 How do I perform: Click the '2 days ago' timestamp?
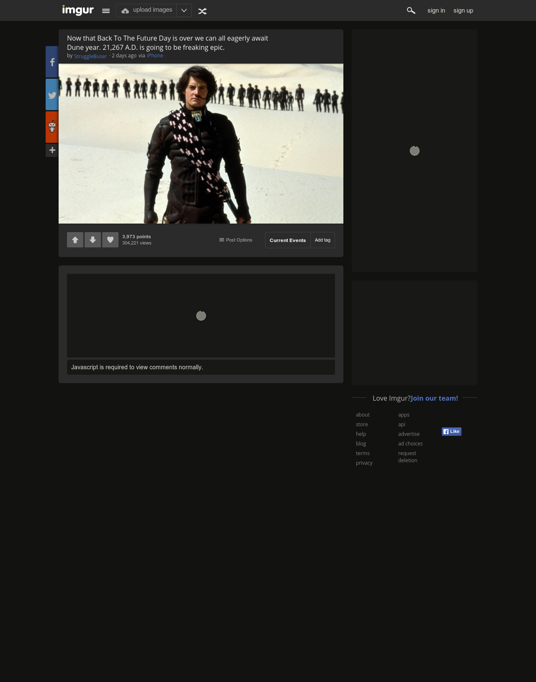coord(124,56)
